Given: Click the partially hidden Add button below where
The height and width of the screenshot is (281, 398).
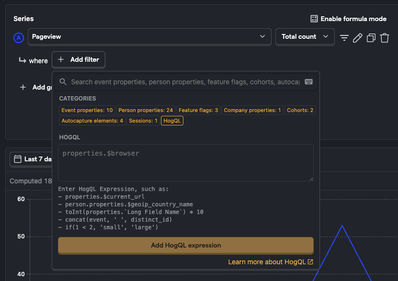Looking at the screenshot, I should pos(36,87).
